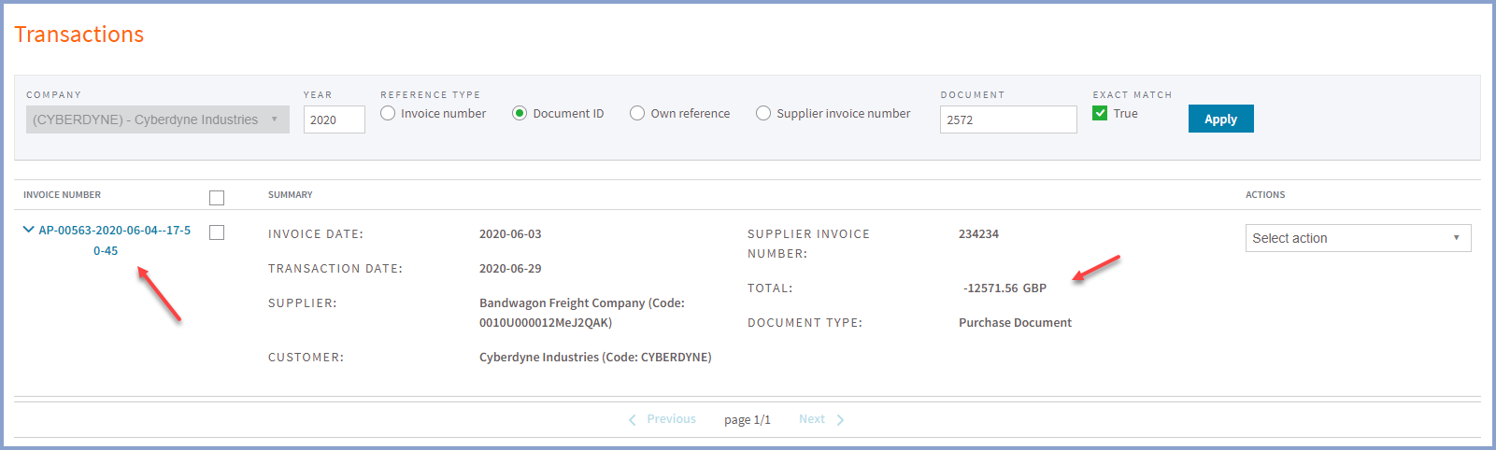Click the right chevron beside Next
Image resolution: width=1496 pixels, height=450 pixels.
[840, 420]
